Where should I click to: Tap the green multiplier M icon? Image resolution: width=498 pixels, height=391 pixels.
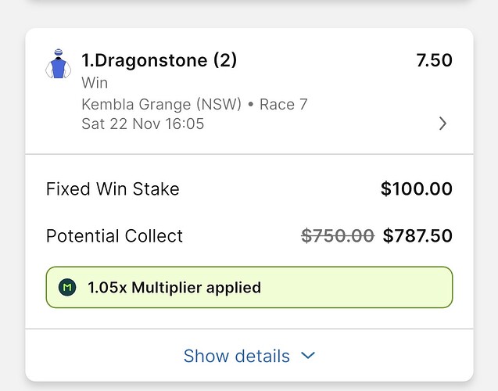tap(67, 288)
